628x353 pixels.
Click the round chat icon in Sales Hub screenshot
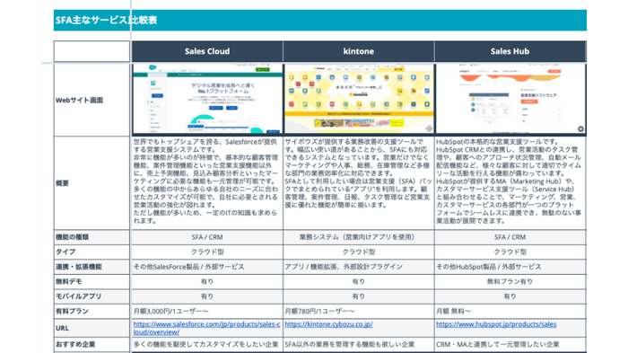pyautogui.click(x=580, y=128)
